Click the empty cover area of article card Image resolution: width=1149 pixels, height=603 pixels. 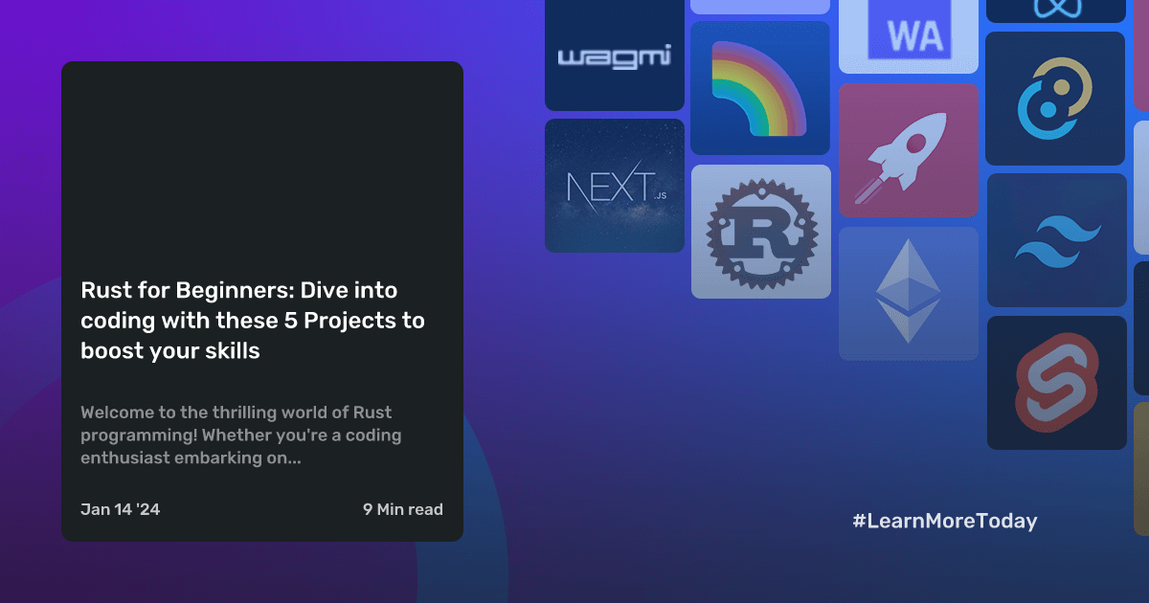click(x=261, y=163)
